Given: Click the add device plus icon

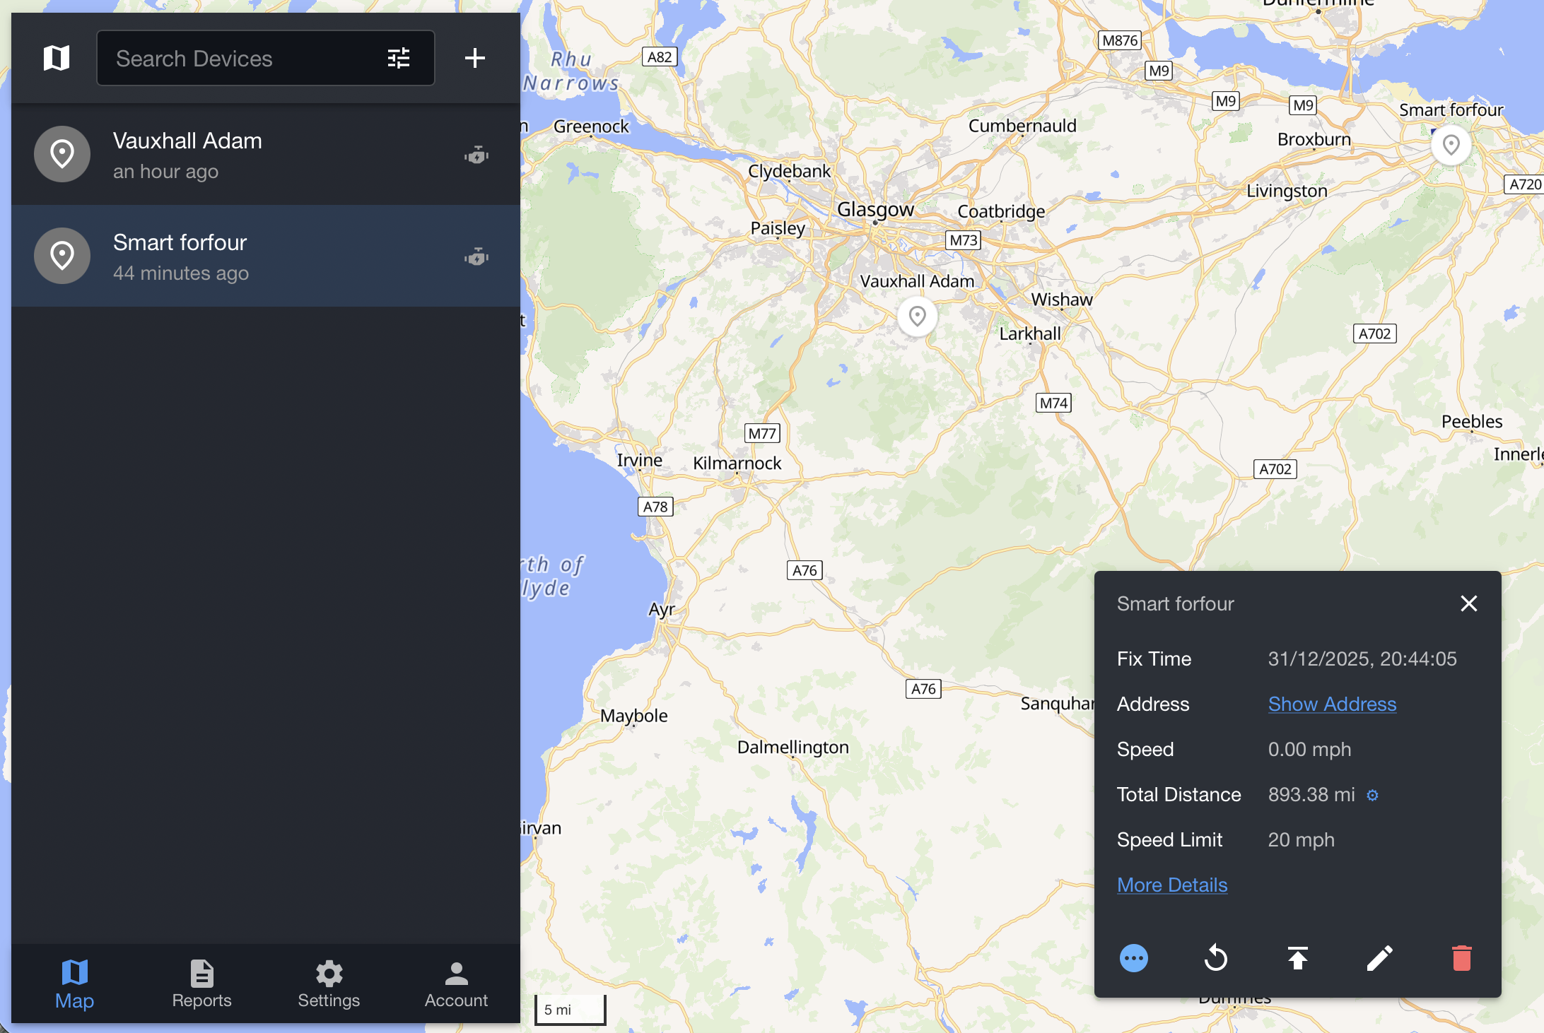Looking at the screenshot, I should pos(475,58).
